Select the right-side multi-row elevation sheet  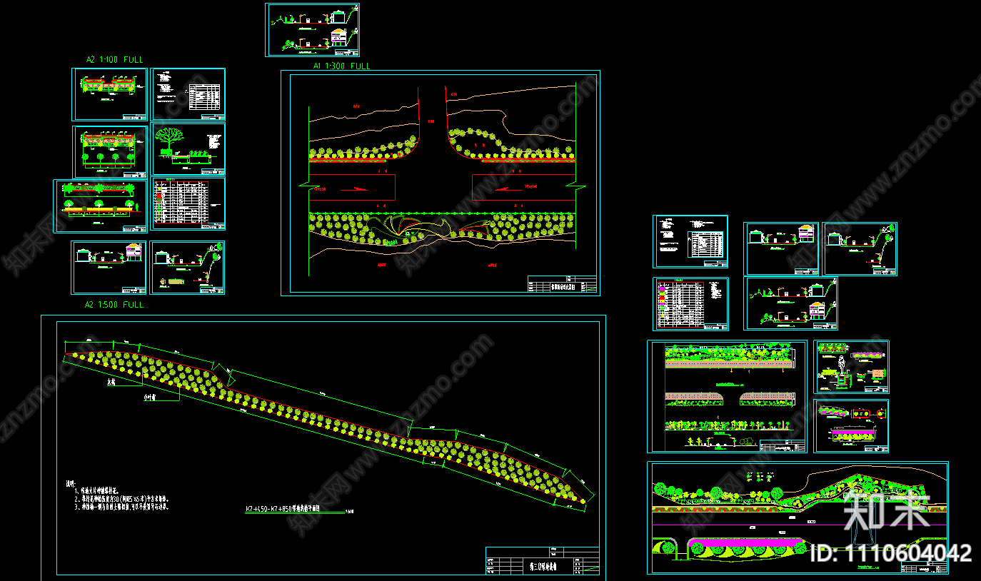tap(728, 396)
